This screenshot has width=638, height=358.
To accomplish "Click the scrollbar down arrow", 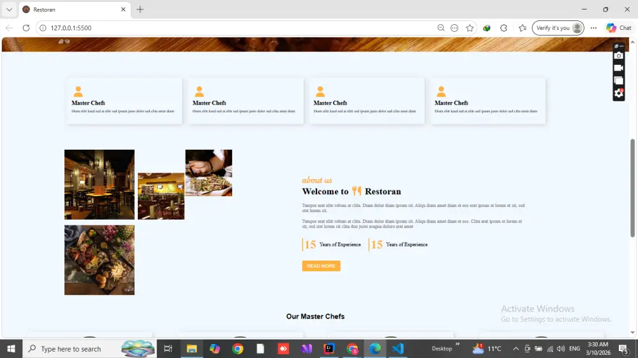I will 632,333.
